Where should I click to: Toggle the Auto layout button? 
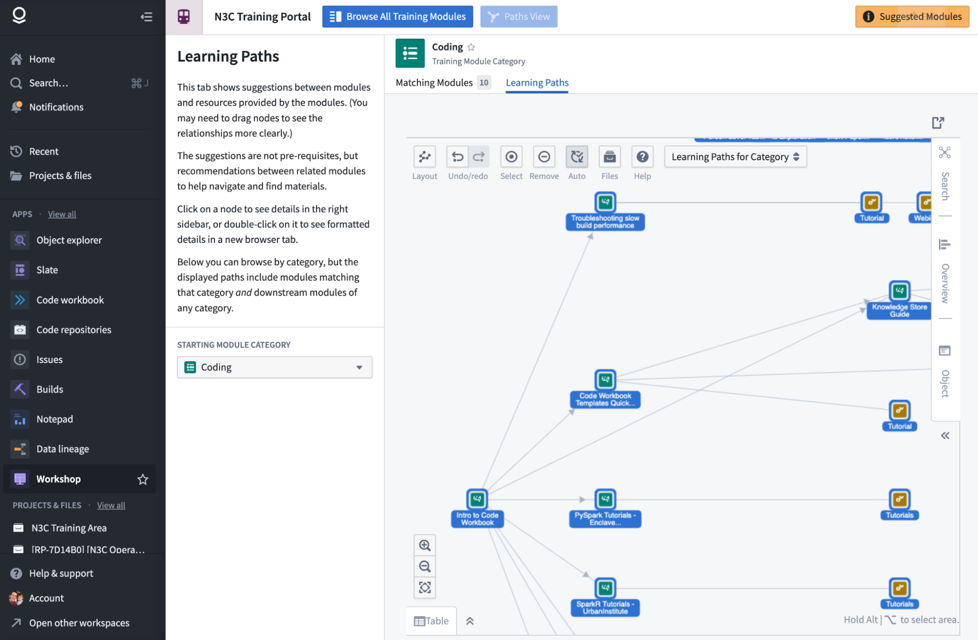click(x=576, y=157)
